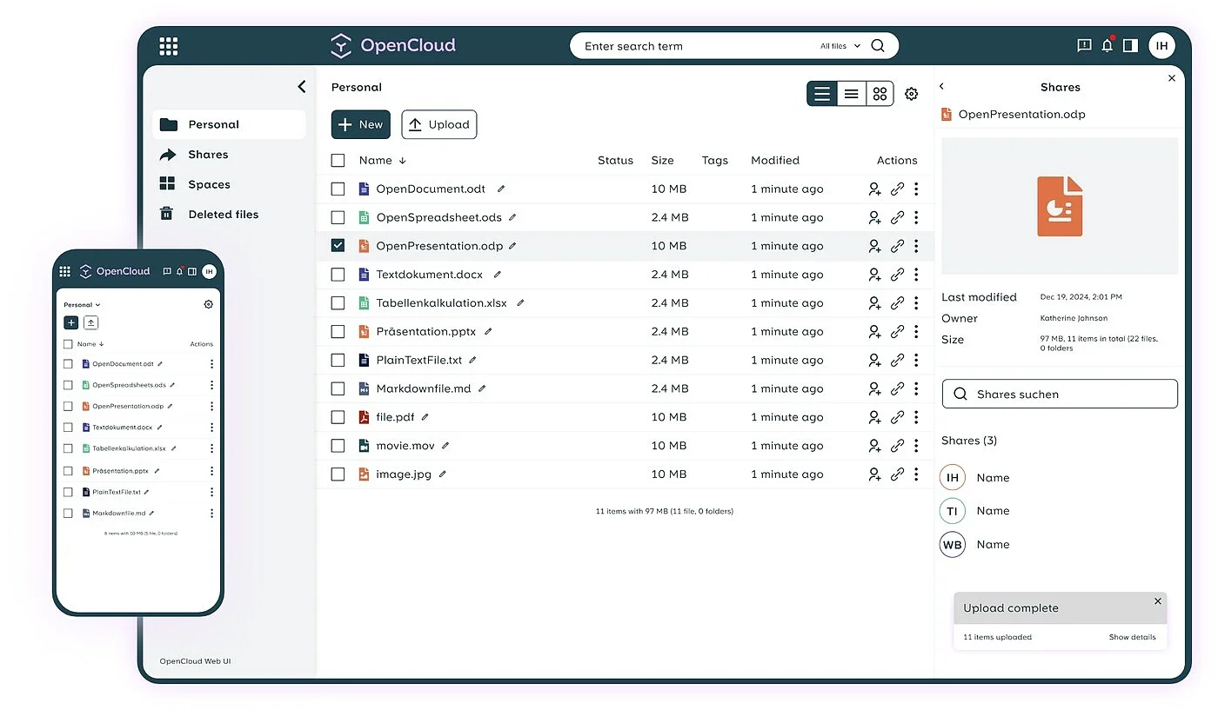Share movie.mov with people icon
This screenshot has height=710, width=1218.
(874, 446)
